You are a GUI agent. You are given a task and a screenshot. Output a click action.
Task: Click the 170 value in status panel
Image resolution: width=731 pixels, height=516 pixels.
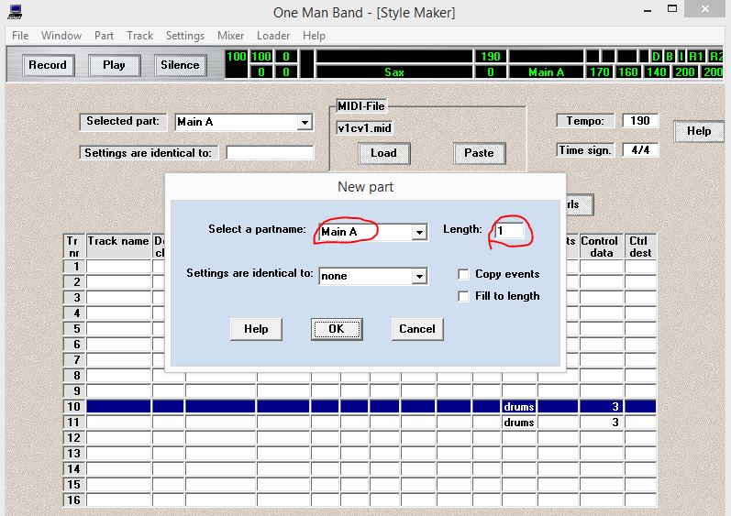click(599, 72)
